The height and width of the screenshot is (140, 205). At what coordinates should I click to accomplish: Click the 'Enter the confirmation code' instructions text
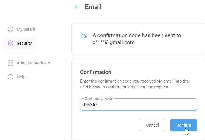click(134, 84)
